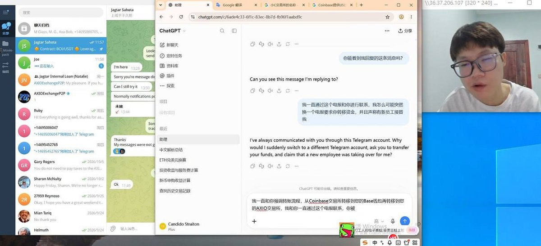Screen dimensions: 541x246
Task: Open the Movie-pack folder in Telegram
Action: (6, 46)
